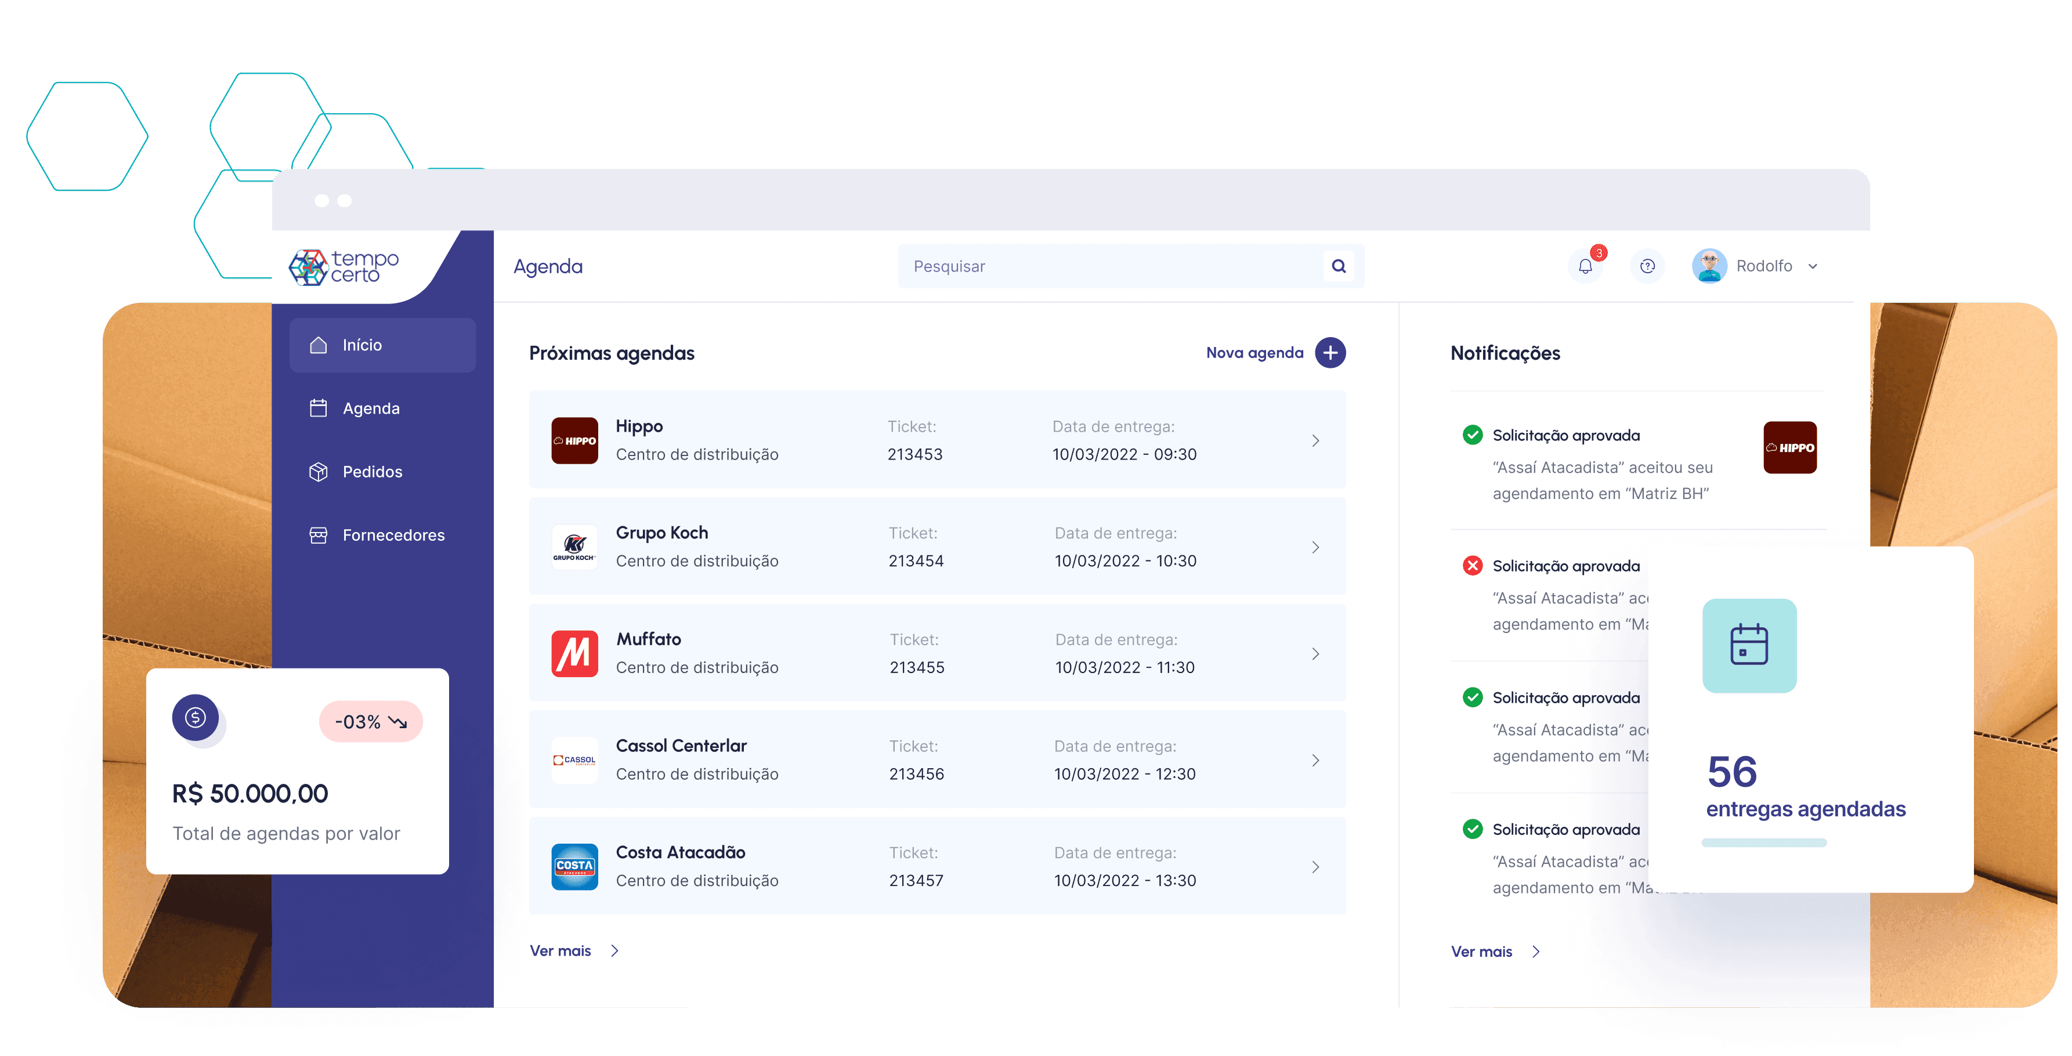
Task: Expand the Hippo agenda row chevron
Action: click(x=1315, y=441)
